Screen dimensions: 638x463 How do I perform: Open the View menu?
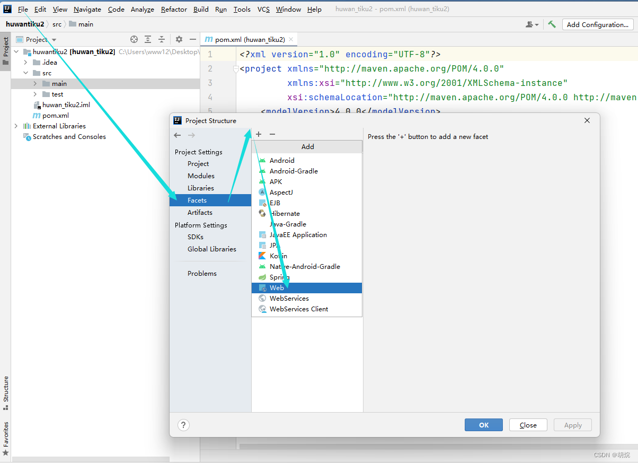click(x=60, y=10)
